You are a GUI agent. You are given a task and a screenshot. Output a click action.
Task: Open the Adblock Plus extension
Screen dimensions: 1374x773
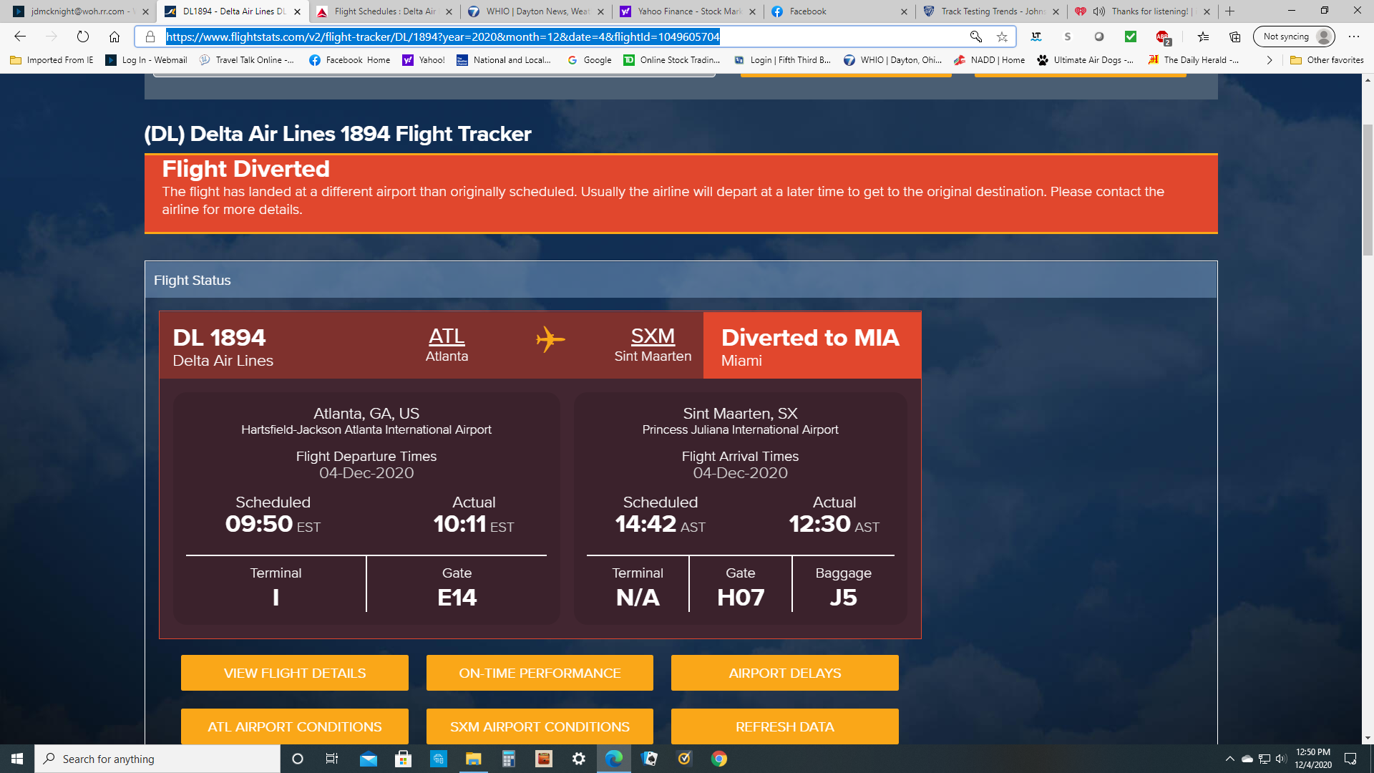1163,37
